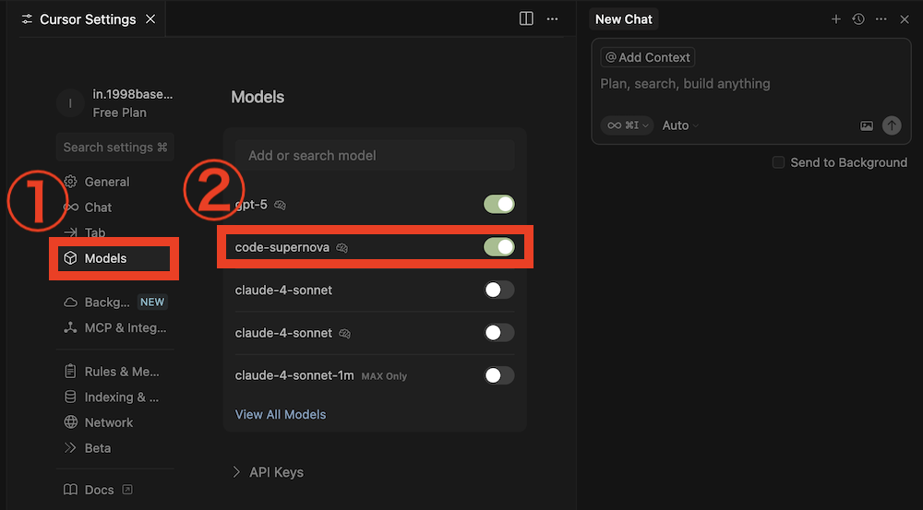Screen dimensions: 923x510
Task: Enable the claude-4-sonnet-1m toggle
Action: [x=499, y=375]
